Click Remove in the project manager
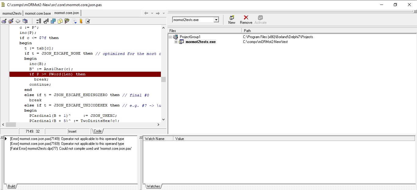 246,20
